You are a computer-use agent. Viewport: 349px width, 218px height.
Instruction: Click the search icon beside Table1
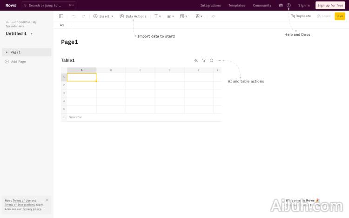(x=212, y=61)
